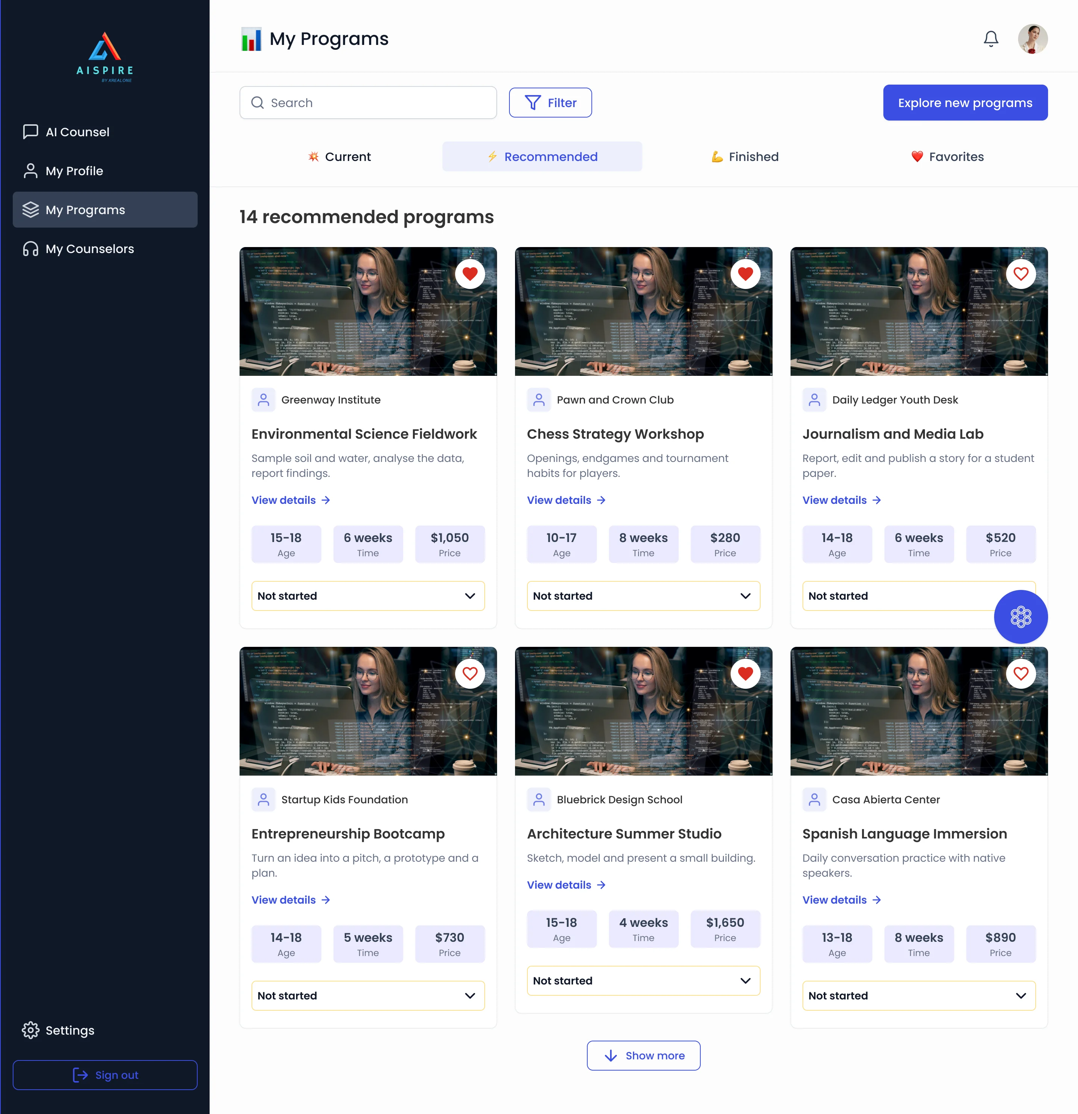View details of Chess Strategy Workshop
Image resolution: width=1078 pixels, height=1114 pixels.
566,500
